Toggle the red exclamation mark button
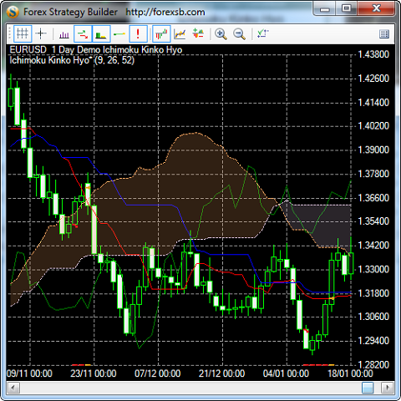Viewport: 401px width, 401px height. (x=138, y=34)
